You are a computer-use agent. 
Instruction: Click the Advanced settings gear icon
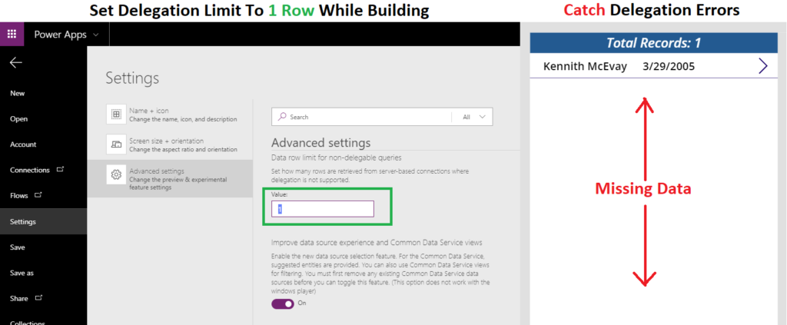[x=116, y=175]
